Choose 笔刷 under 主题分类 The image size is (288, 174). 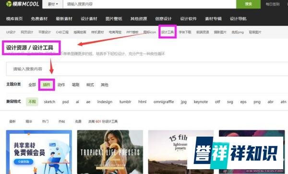[x=75, y=85]
